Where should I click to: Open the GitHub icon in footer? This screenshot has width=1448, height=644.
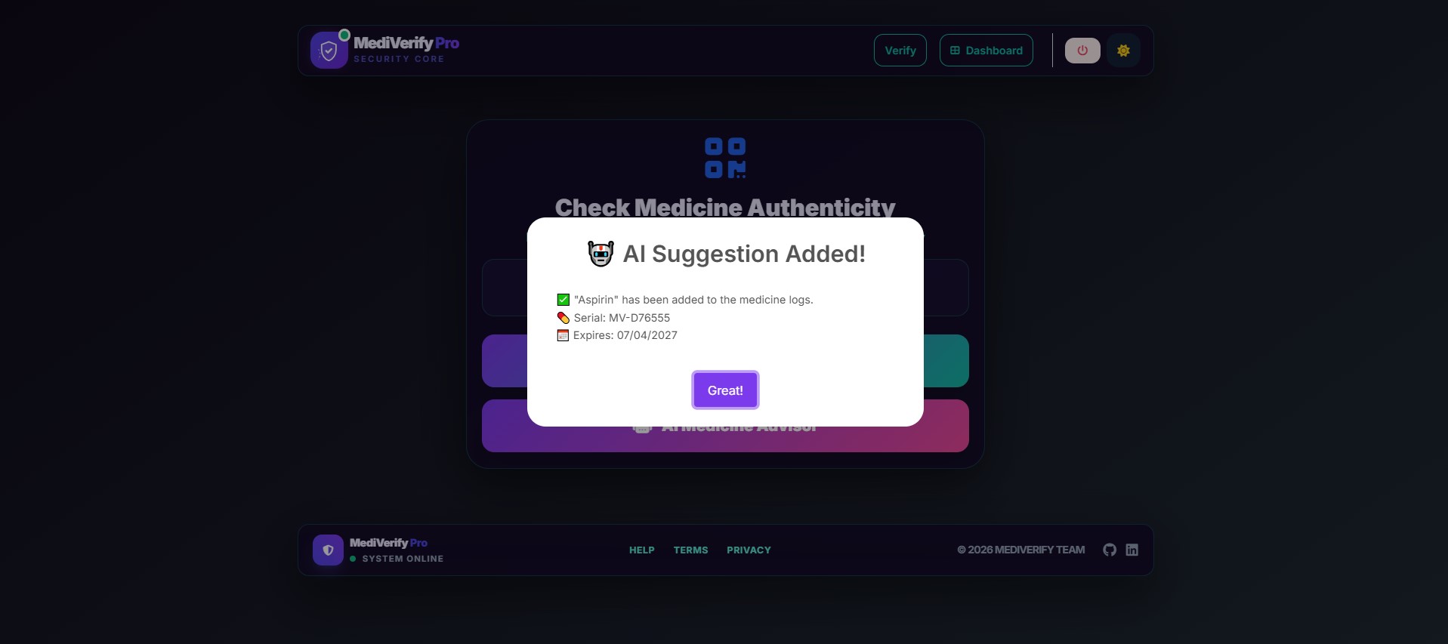(1109, 550)
